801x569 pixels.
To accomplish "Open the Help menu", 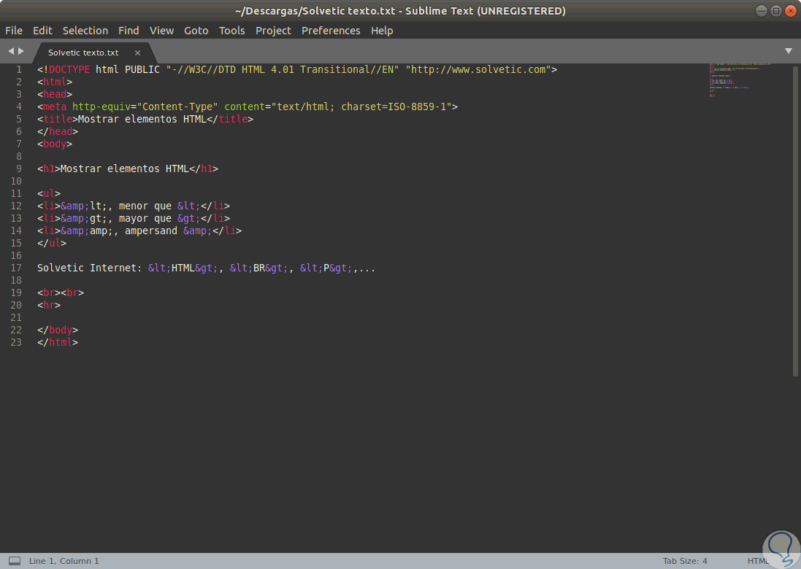I will (x=382, y=31).
